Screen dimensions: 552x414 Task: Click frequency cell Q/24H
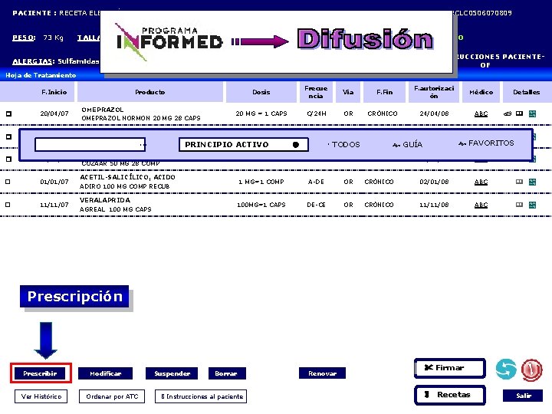click(x=316, y=113)
